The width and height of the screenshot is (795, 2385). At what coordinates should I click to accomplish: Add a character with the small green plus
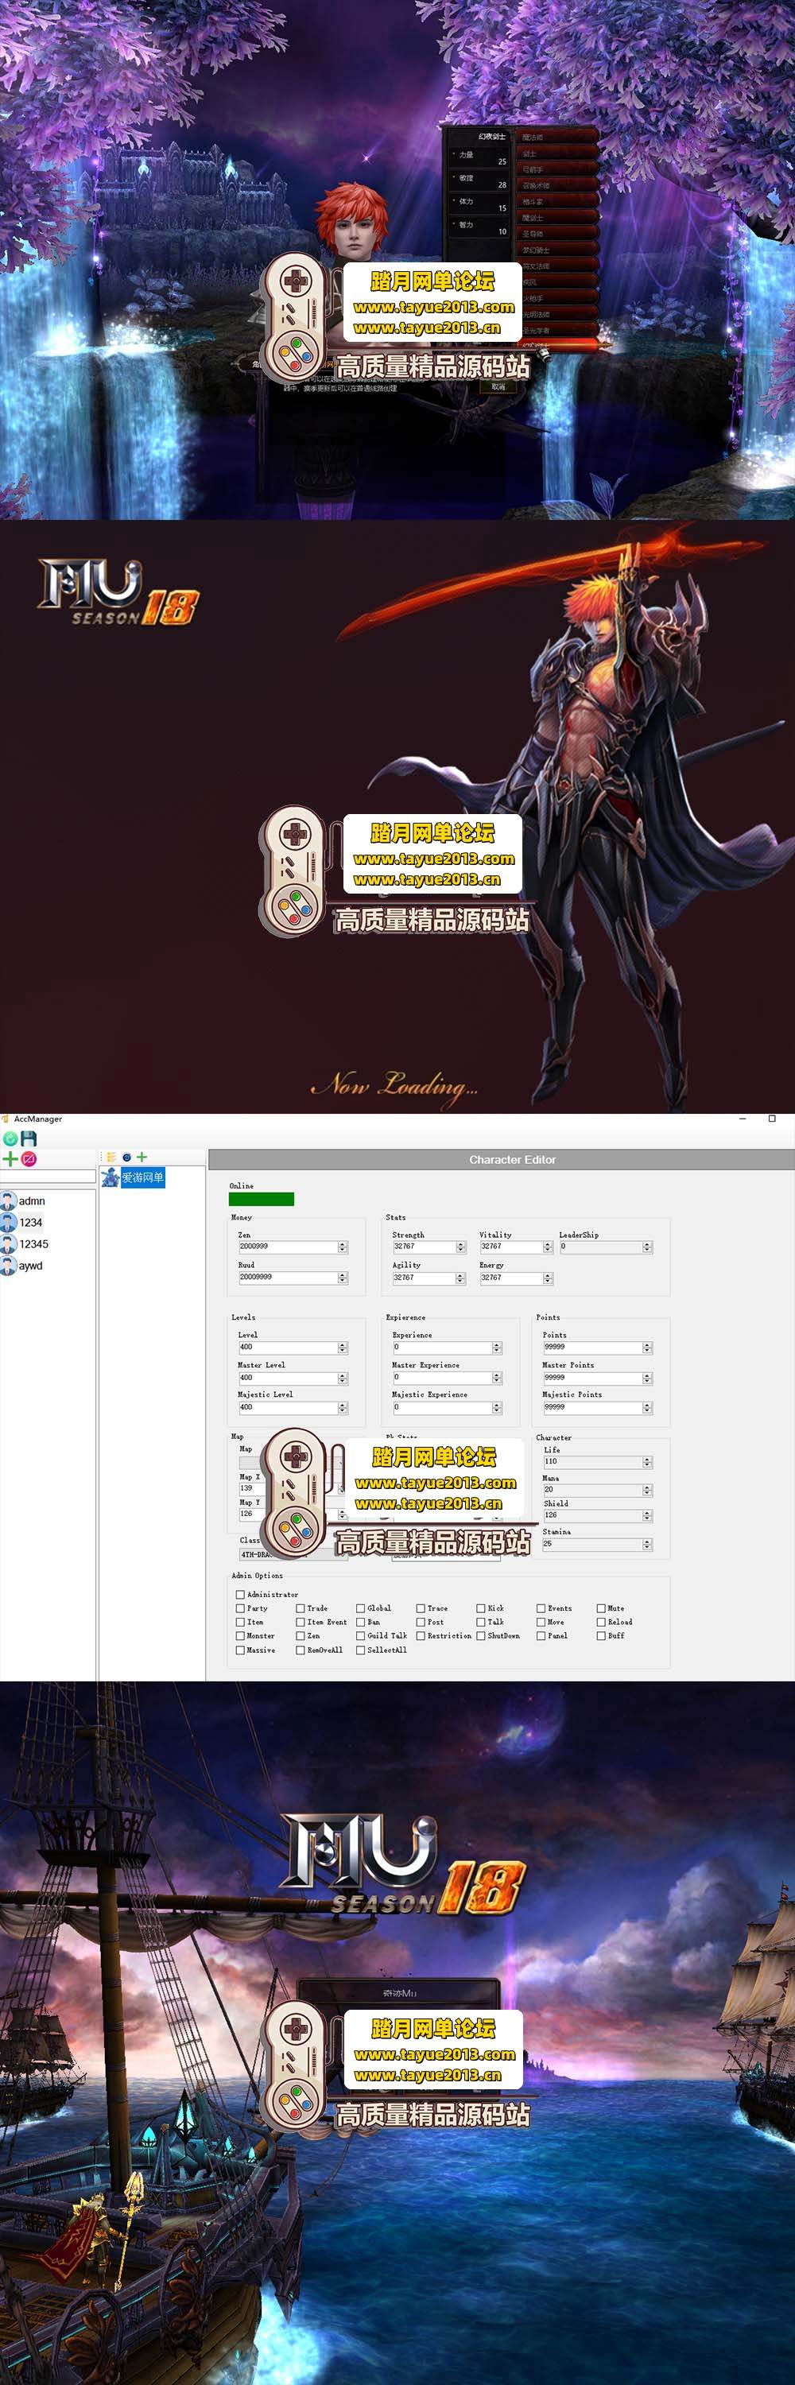(142, 1158)
